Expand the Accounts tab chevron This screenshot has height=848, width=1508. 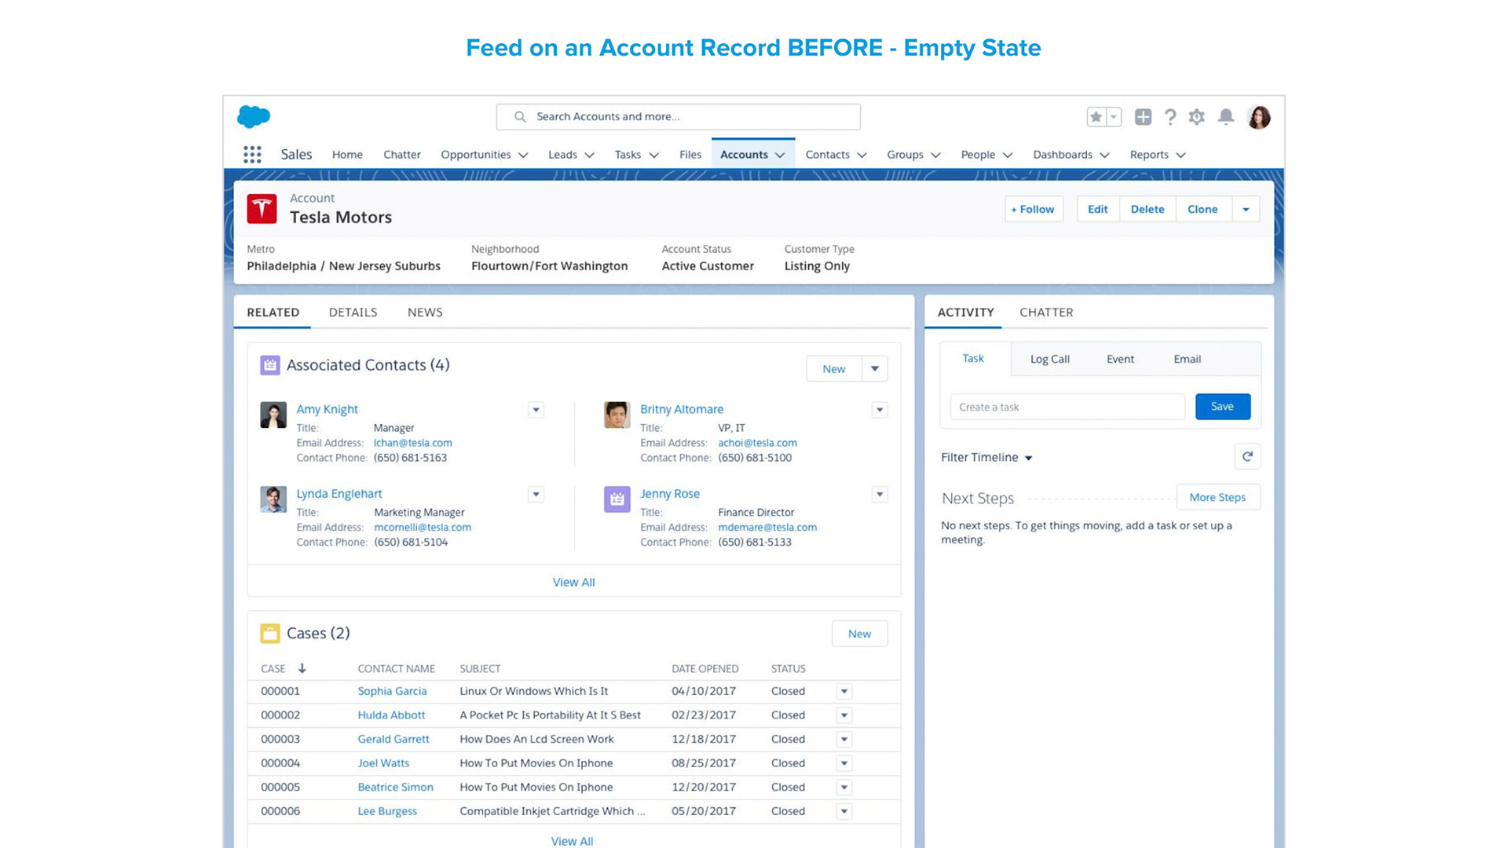point(780,155)
